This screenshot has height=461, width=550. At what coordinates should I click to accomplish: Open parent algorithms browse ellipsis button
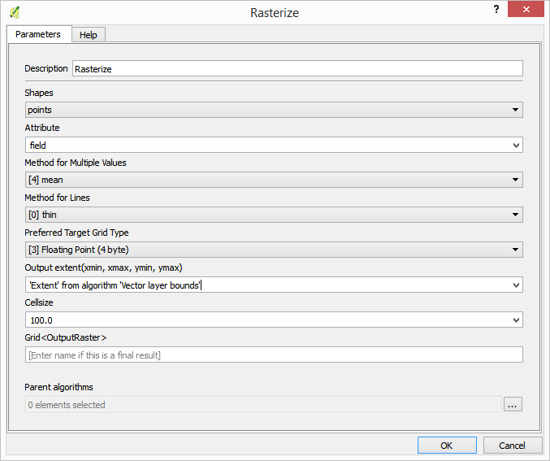[512, 404]
